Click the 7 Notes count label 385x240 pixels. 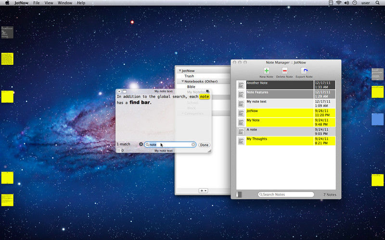[x=330, y=195]
